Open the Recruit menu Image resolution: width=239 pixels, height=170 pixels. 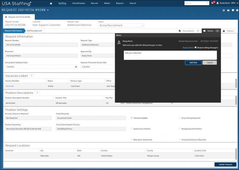click(94, 3)
